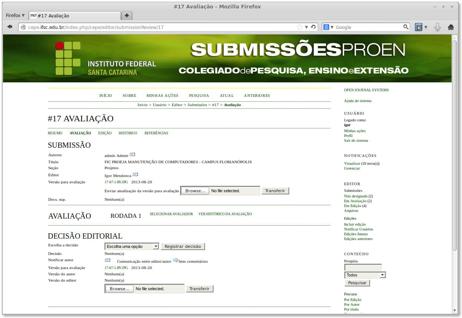The height and width of the screenshot is (318, 462).
Task: Open the Firefox application menu
Action: point(15,16)
